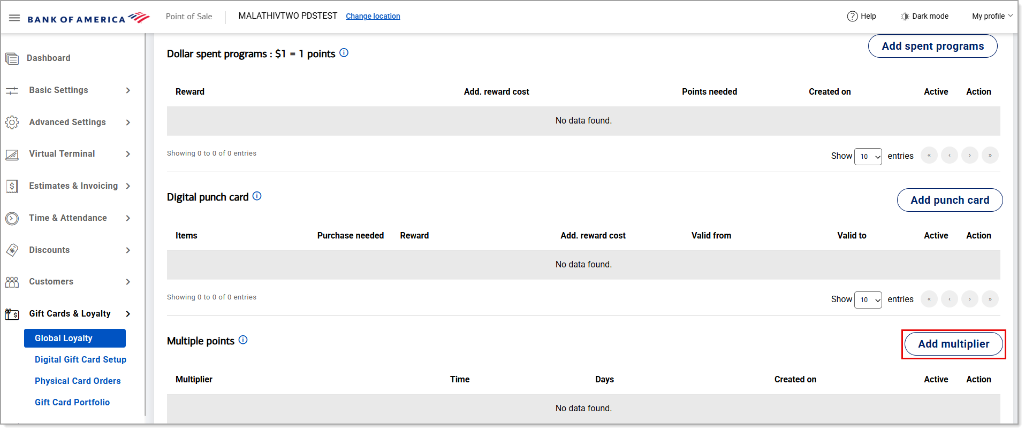Click the Days column header

(x=604, y=379)
